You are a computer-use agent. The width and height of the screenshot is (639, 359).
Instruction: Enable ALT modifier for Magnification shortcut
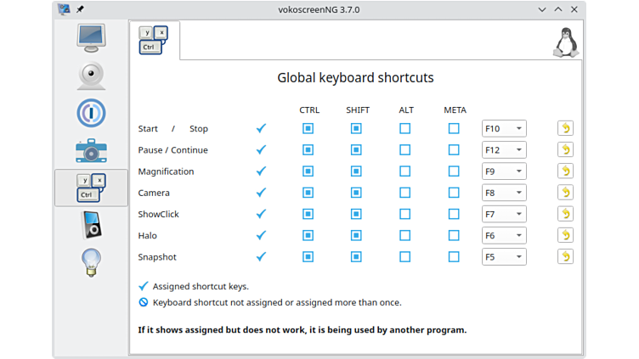click(x=405, y=171)
